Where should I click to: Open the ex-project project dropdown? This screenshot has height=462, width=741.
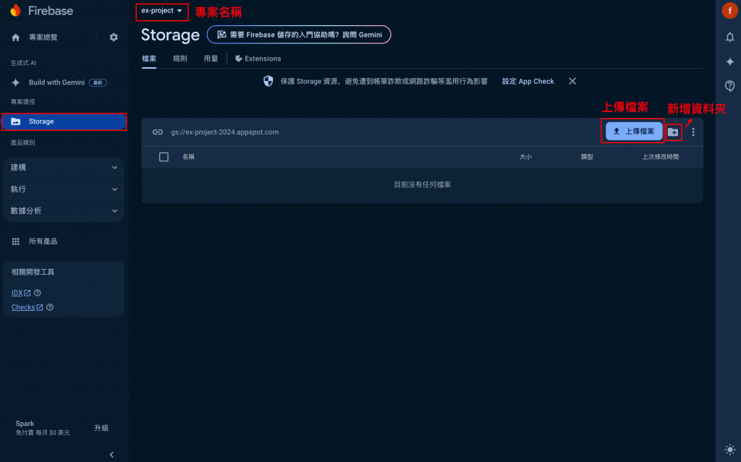(161, 11)
